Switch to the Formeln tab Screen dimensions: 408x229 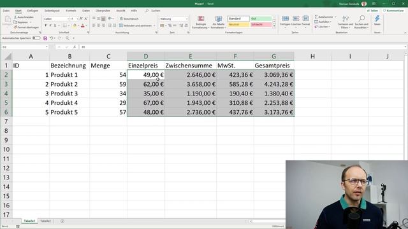tap(71, 11)
